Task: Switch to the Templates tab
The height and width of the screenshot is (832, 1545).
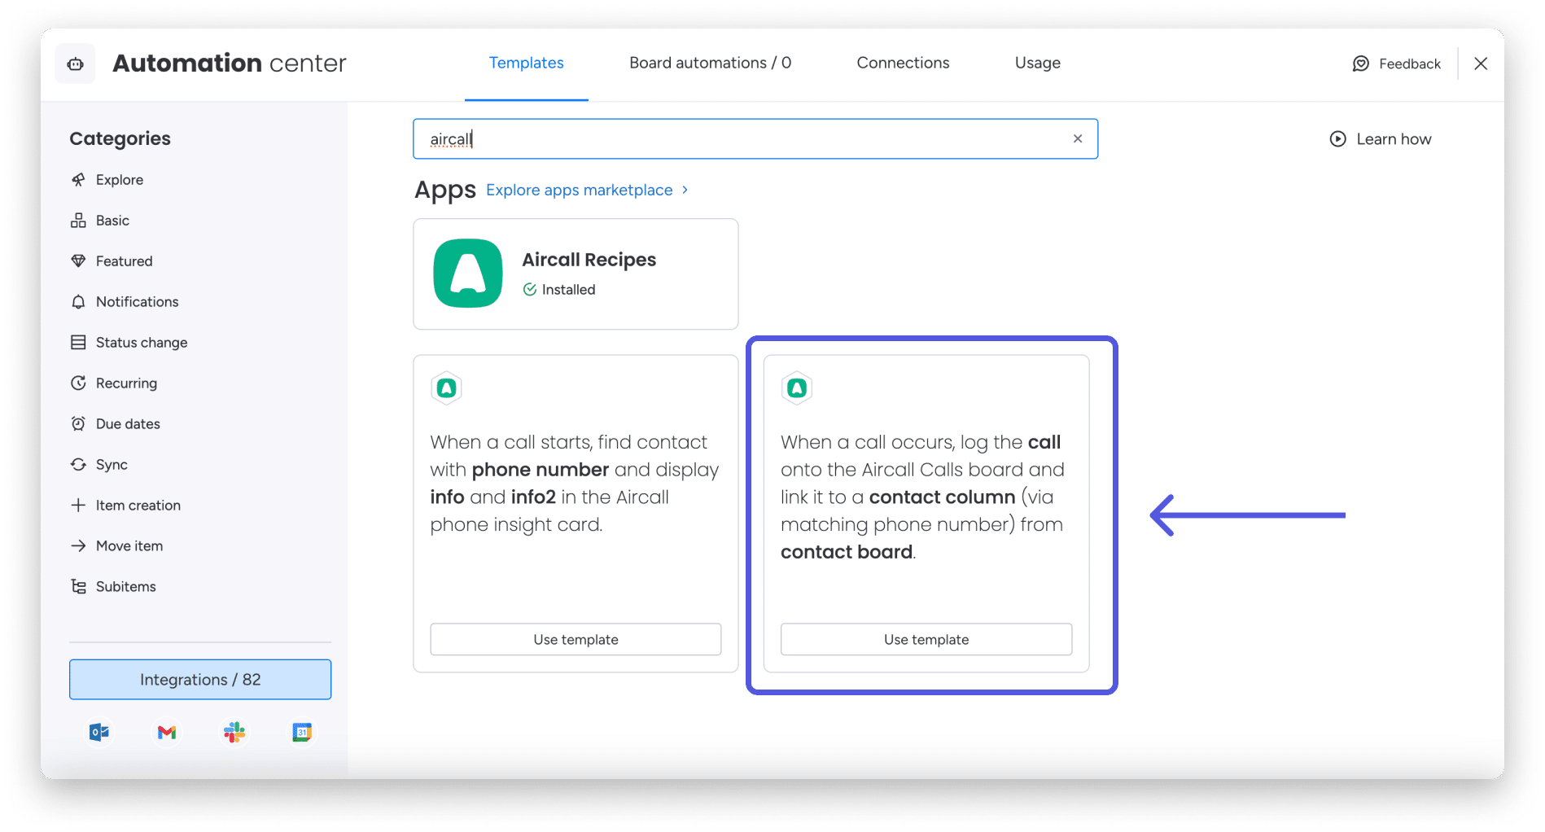Action: pyautogui.click(x=526, y=63)
